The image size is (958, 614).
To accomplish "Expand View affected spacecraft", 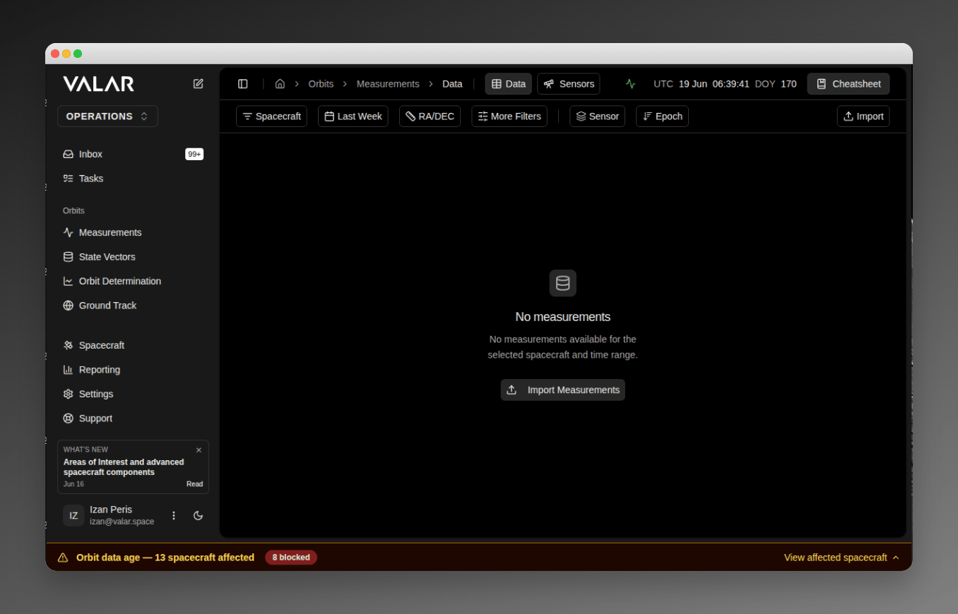I will (x=841, y=558).
